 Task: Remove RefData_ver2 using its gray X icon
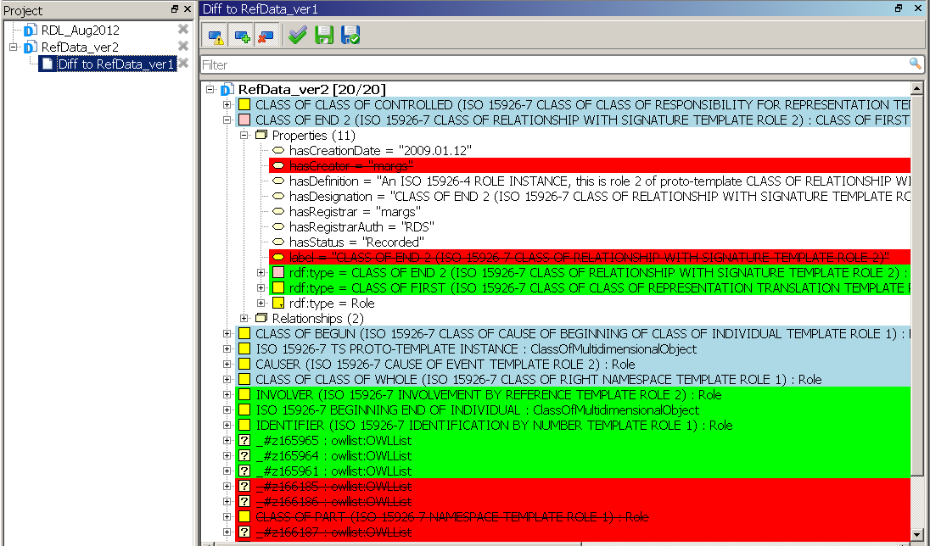(183, 46)
